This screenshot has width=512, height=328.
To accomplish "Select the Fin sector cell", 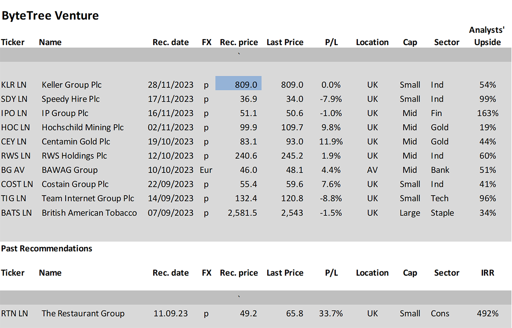I will [436, 113].
